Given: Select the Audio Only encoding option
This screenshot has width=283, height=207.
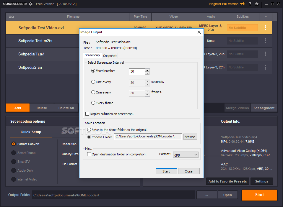Looking at the screenshot, I should point(14,170).
